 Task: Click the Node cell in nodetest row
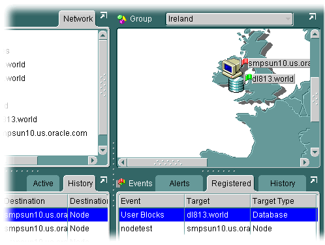(284, 229)
